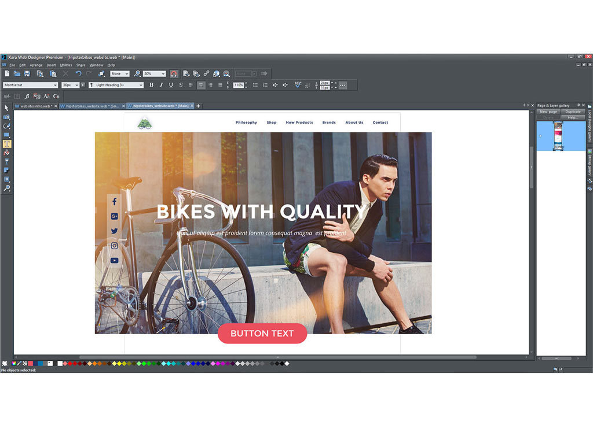Select the Shadow tool
Screen dimensions: 593x444
[x=6, y=171]
